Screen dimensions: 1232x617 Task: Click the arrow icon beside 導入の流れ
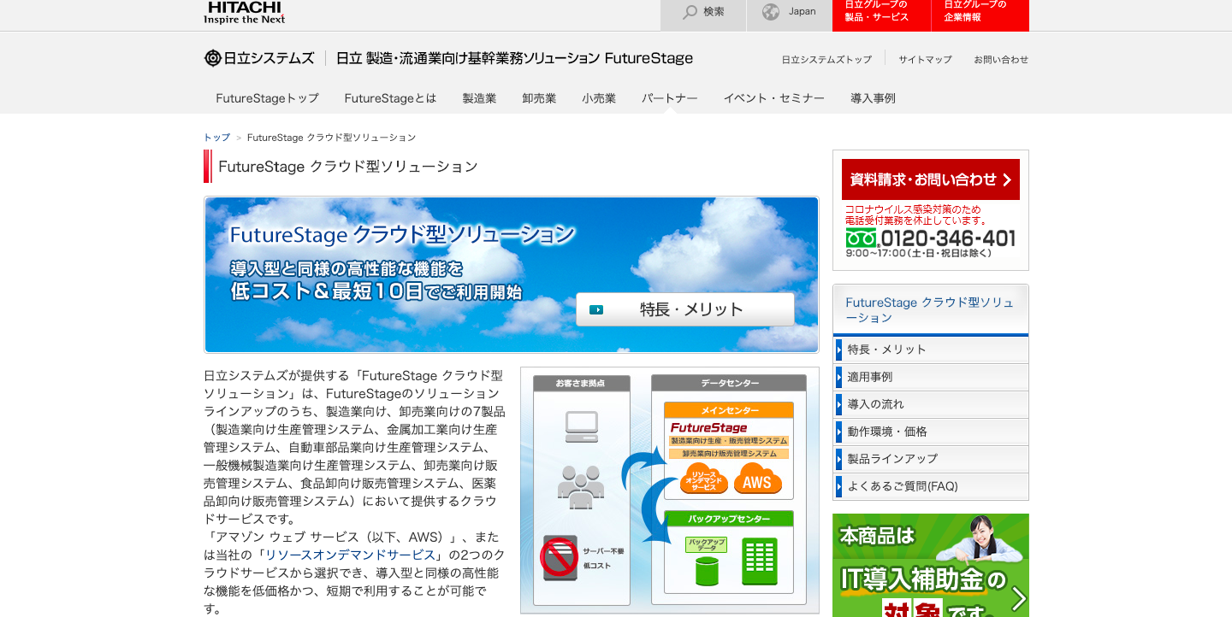[839, 404]
